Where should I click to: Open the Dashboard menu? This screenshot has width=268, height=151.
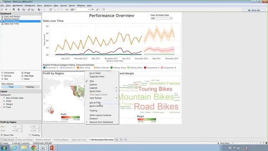30,5
